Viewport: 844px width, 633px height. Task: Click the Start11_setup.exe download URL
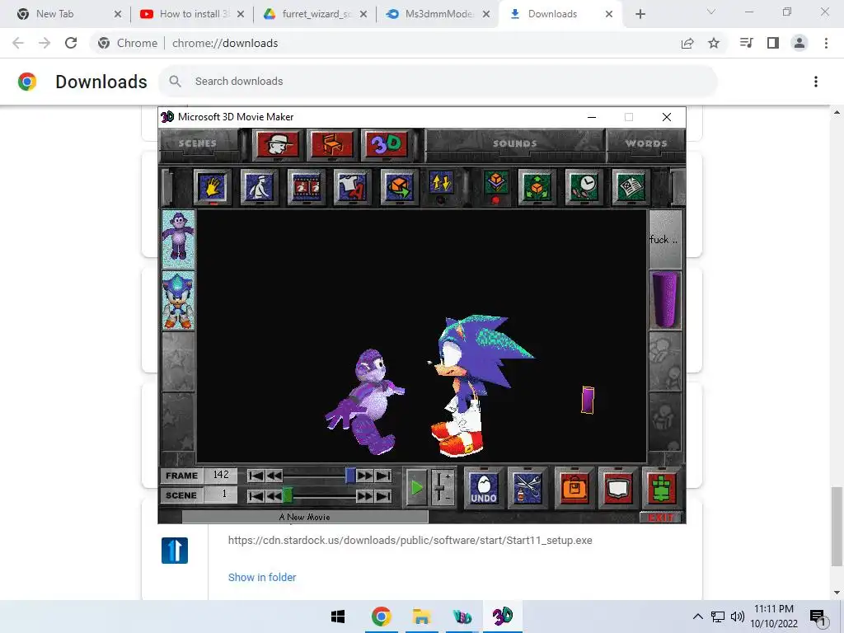pyautogui.click(x=410, y=541)
